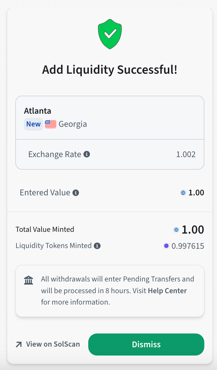217x370 pixels.
Task: Click the US flag icon beside Georgia
Action: point(50,124)
